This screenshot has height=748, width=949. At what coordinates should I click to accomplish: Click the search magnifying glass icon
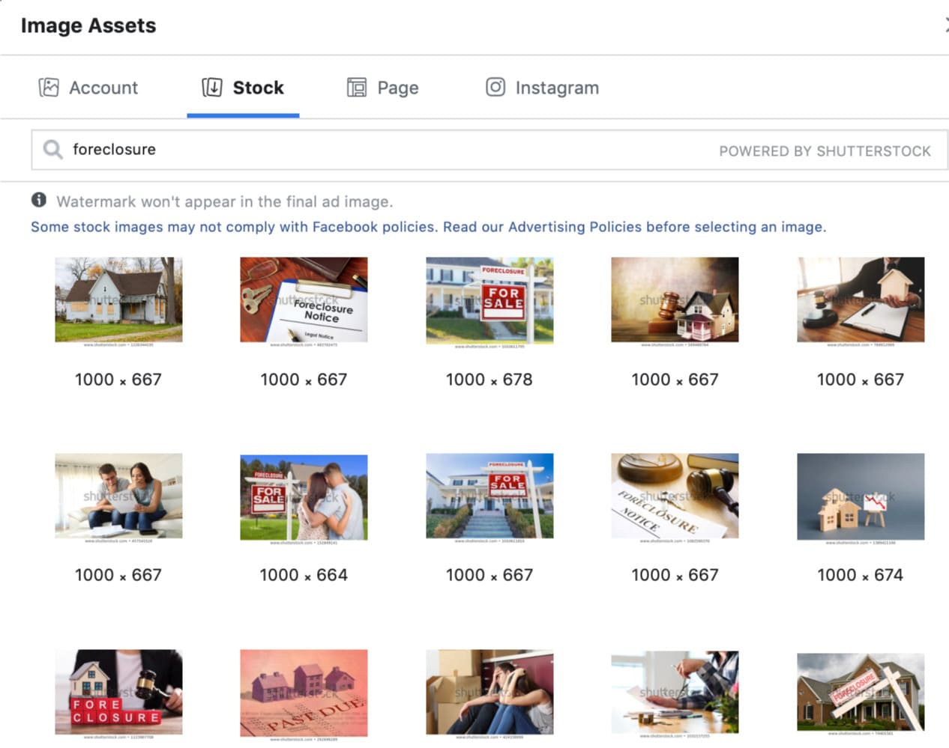(x=52, y=149)
